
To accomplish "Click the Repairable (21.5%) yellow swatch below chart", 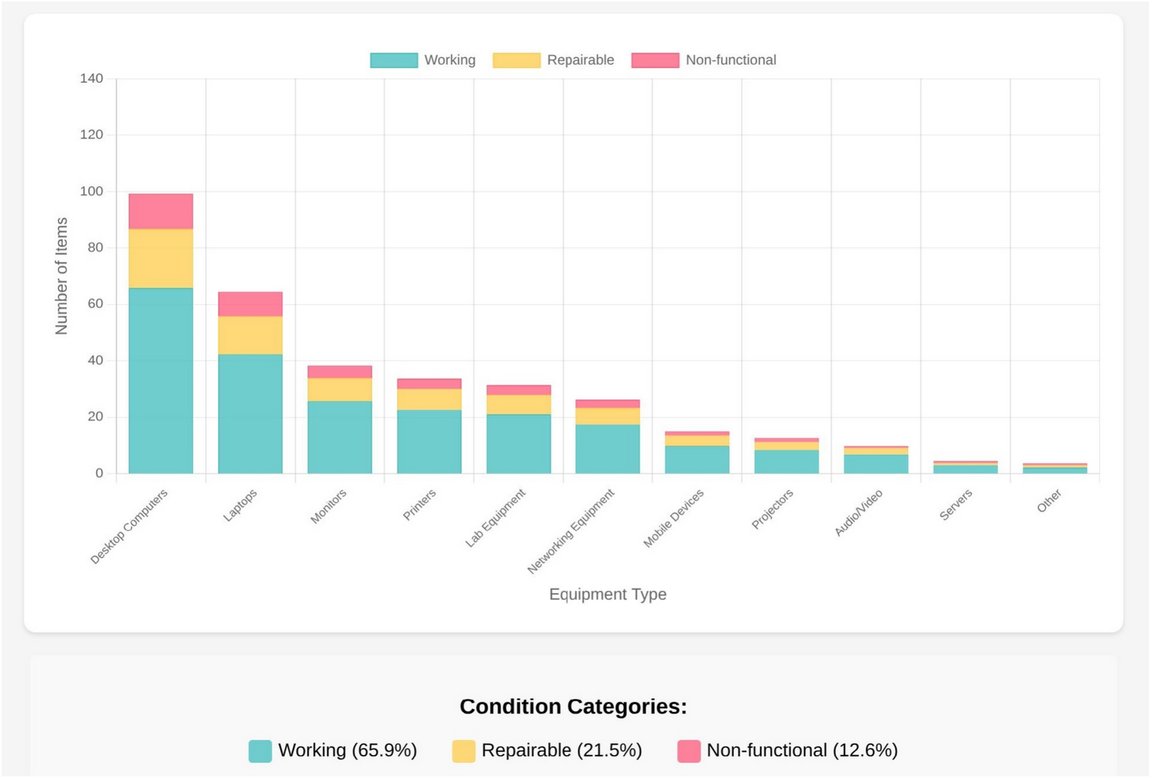I will pos(464,751).
